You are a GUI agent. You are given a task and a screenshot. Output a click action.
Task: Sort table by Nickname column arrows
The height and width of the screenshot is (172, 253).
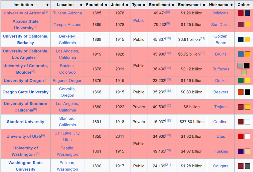tap(232, 5)
